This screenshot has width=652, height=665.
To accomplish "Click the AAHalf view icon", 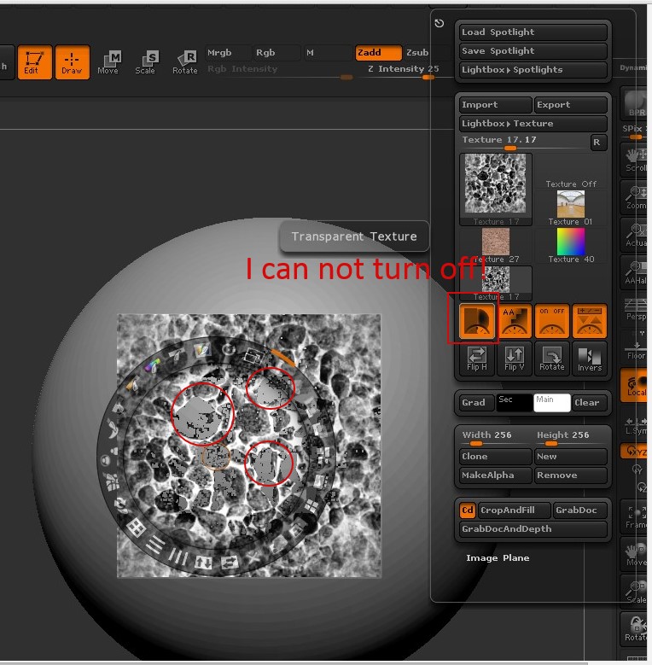I will click(636, 272).
